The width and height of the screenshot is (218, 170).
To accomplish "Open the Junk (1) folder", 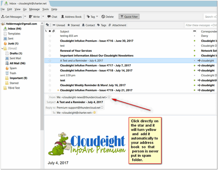I will coord(13,44).
